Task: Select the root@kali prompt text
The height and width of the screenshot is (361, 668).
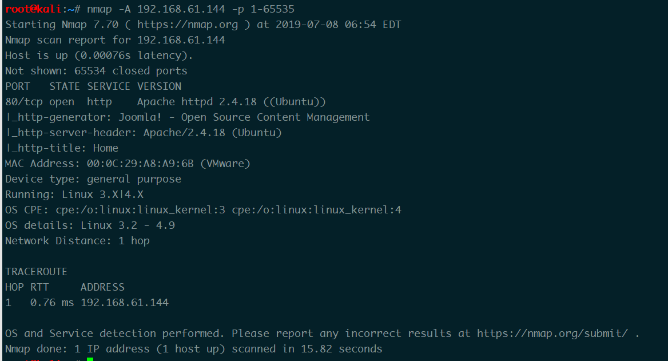Action: tap(33, 9)
